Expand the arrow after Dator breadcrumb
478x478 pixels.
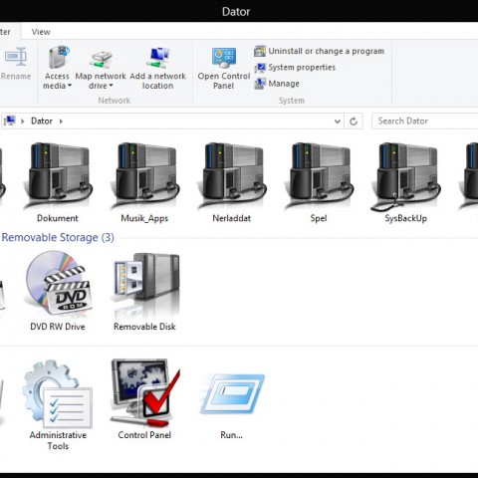pos(61,121)
